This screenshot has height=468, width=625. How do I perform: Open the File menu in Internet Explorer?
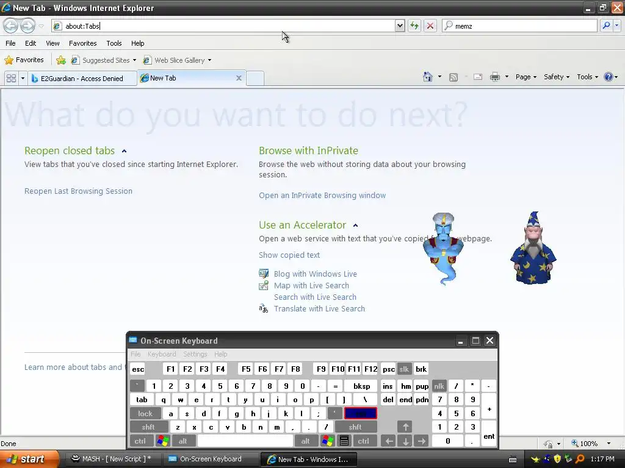click(11, 43)
